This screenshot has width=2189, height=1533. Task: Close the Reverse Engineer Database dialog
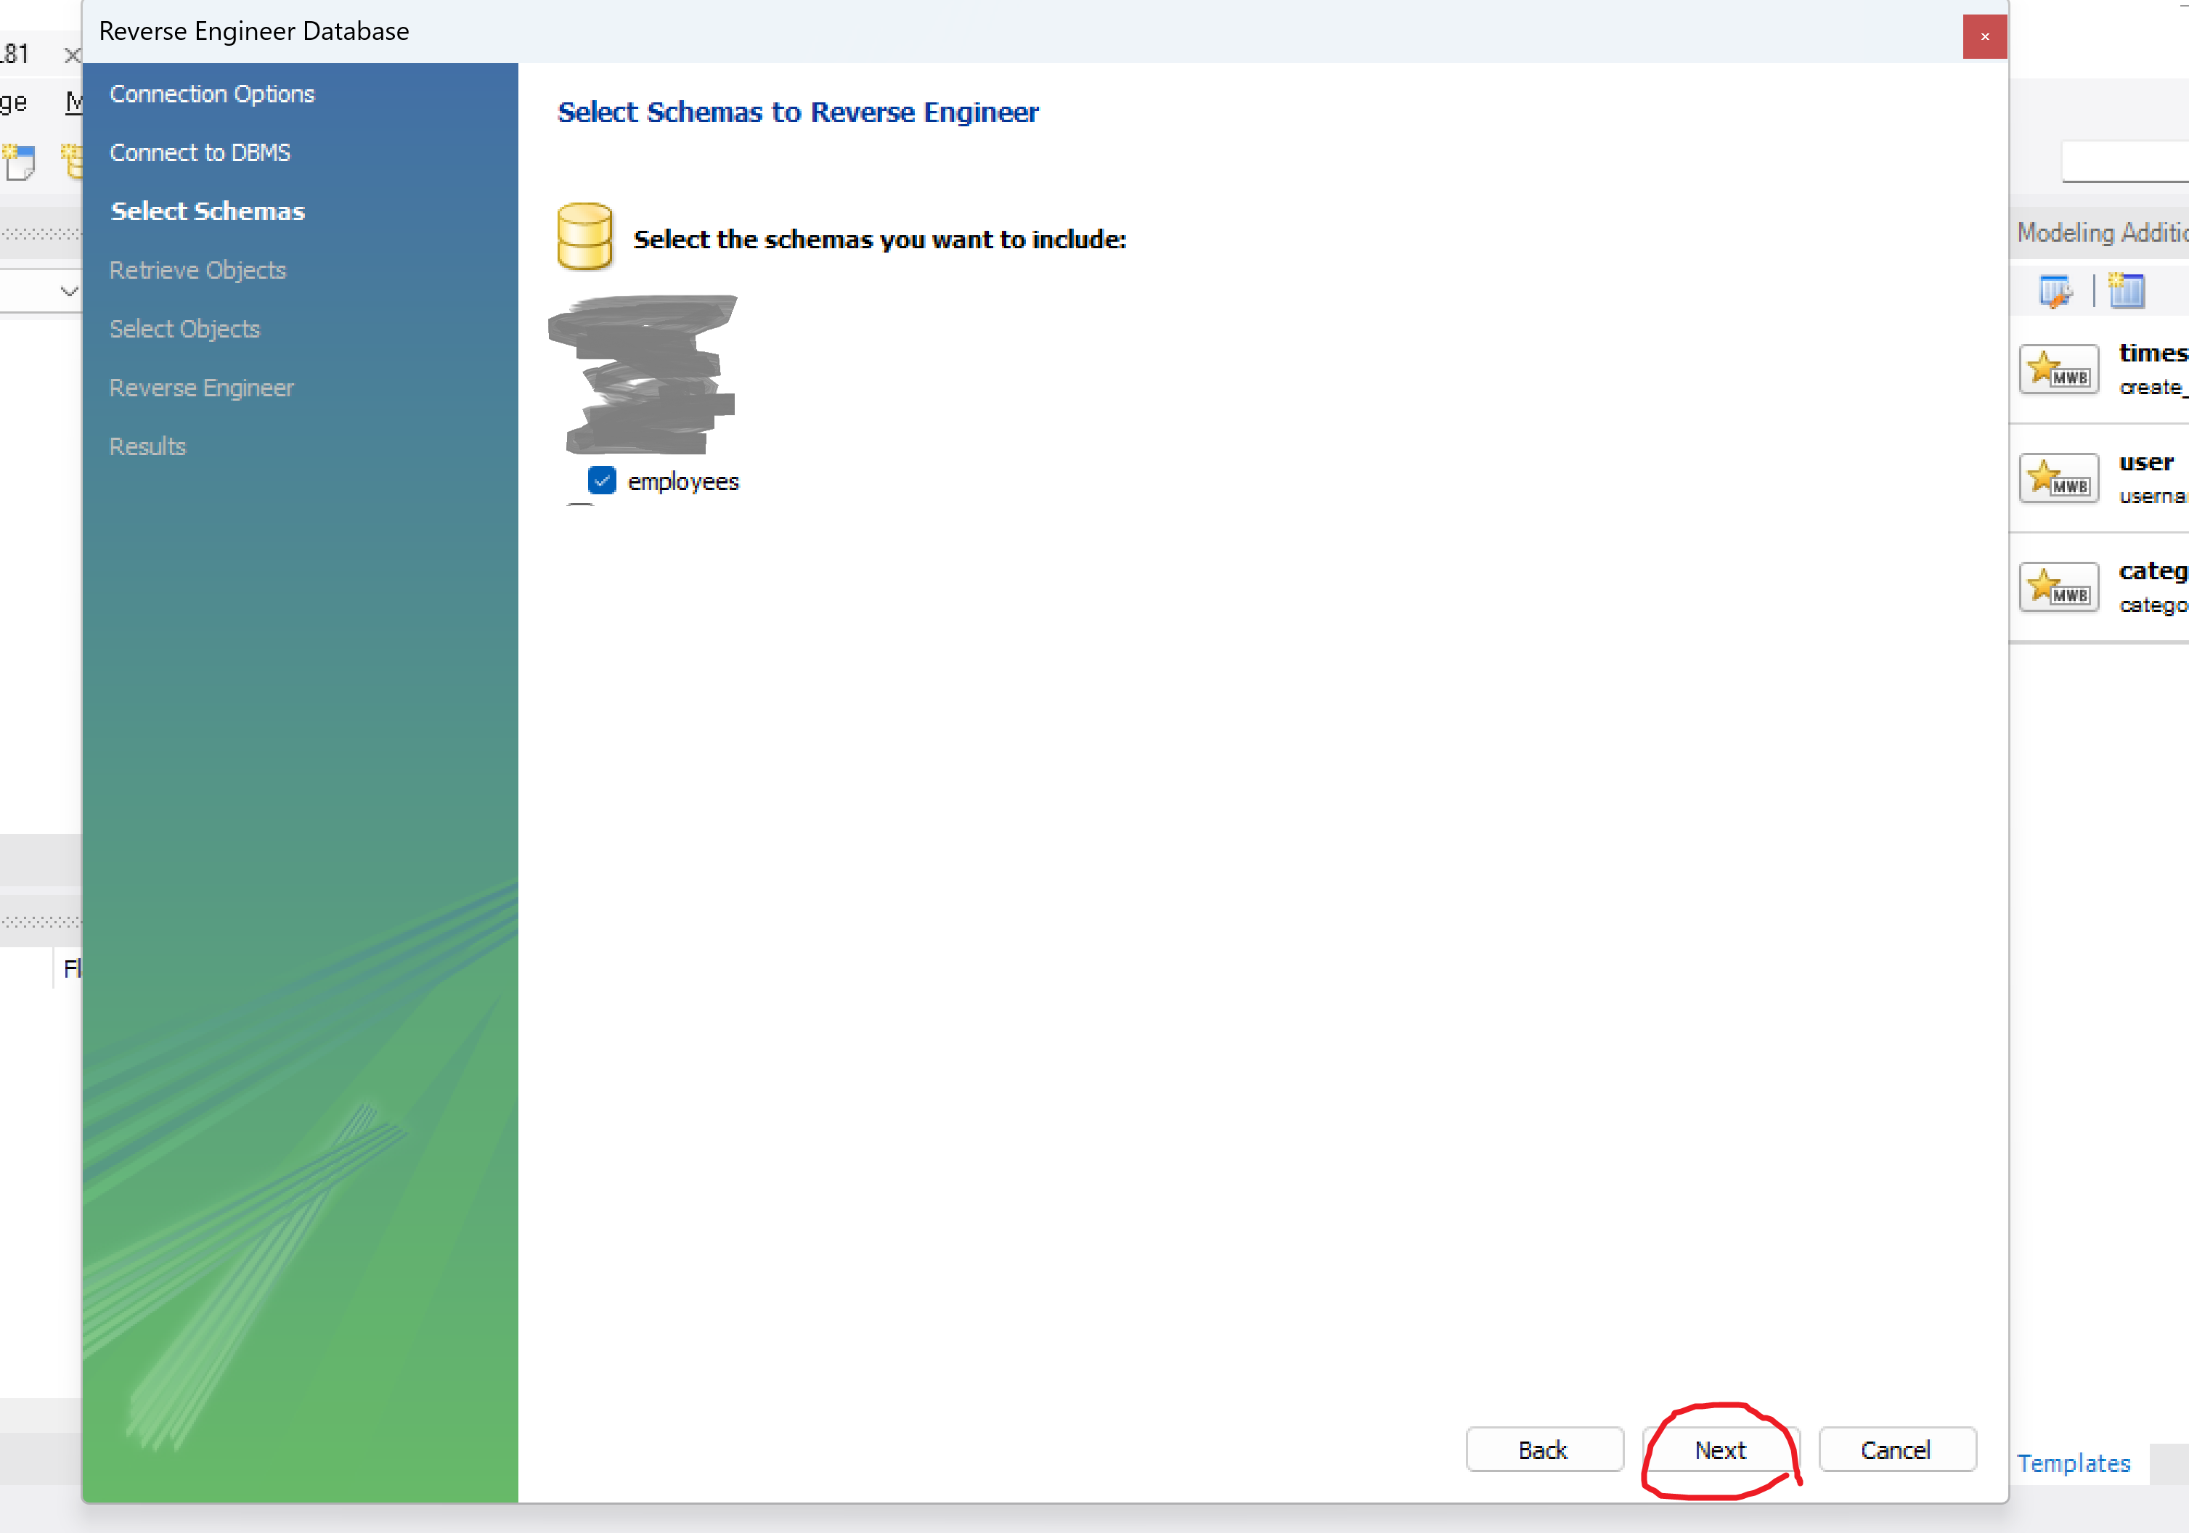click(x=1984, y=36)
